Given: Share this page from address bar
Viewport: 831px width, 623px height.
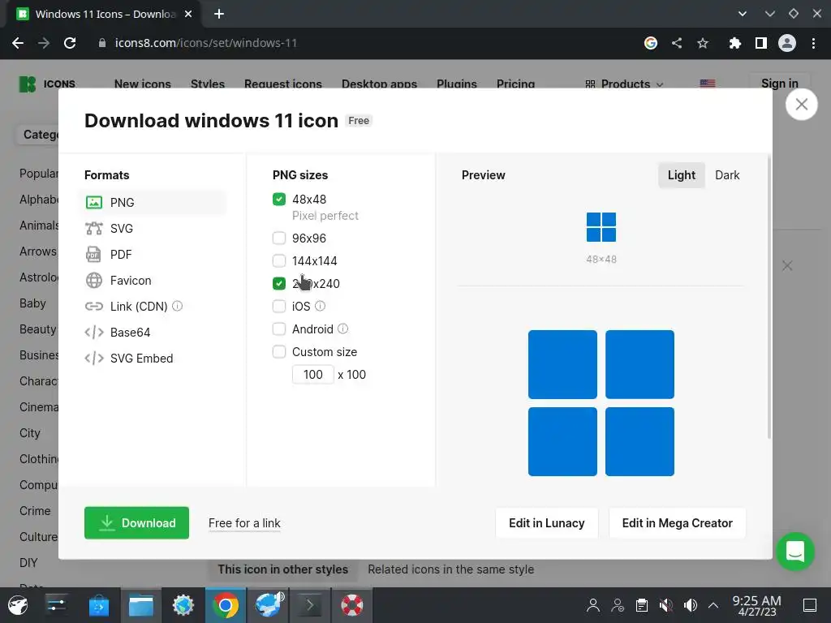Looking at the screenshot, I should [677, 43].
